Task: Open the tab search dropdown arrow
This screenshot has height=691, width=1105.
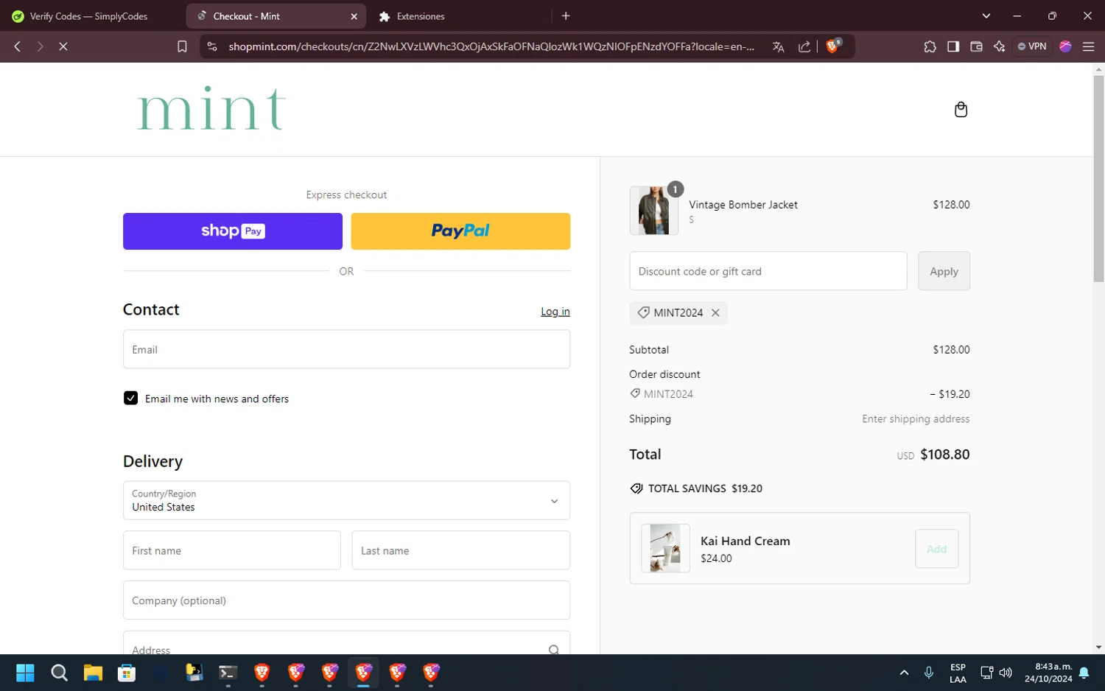Action: pos(986,15)
